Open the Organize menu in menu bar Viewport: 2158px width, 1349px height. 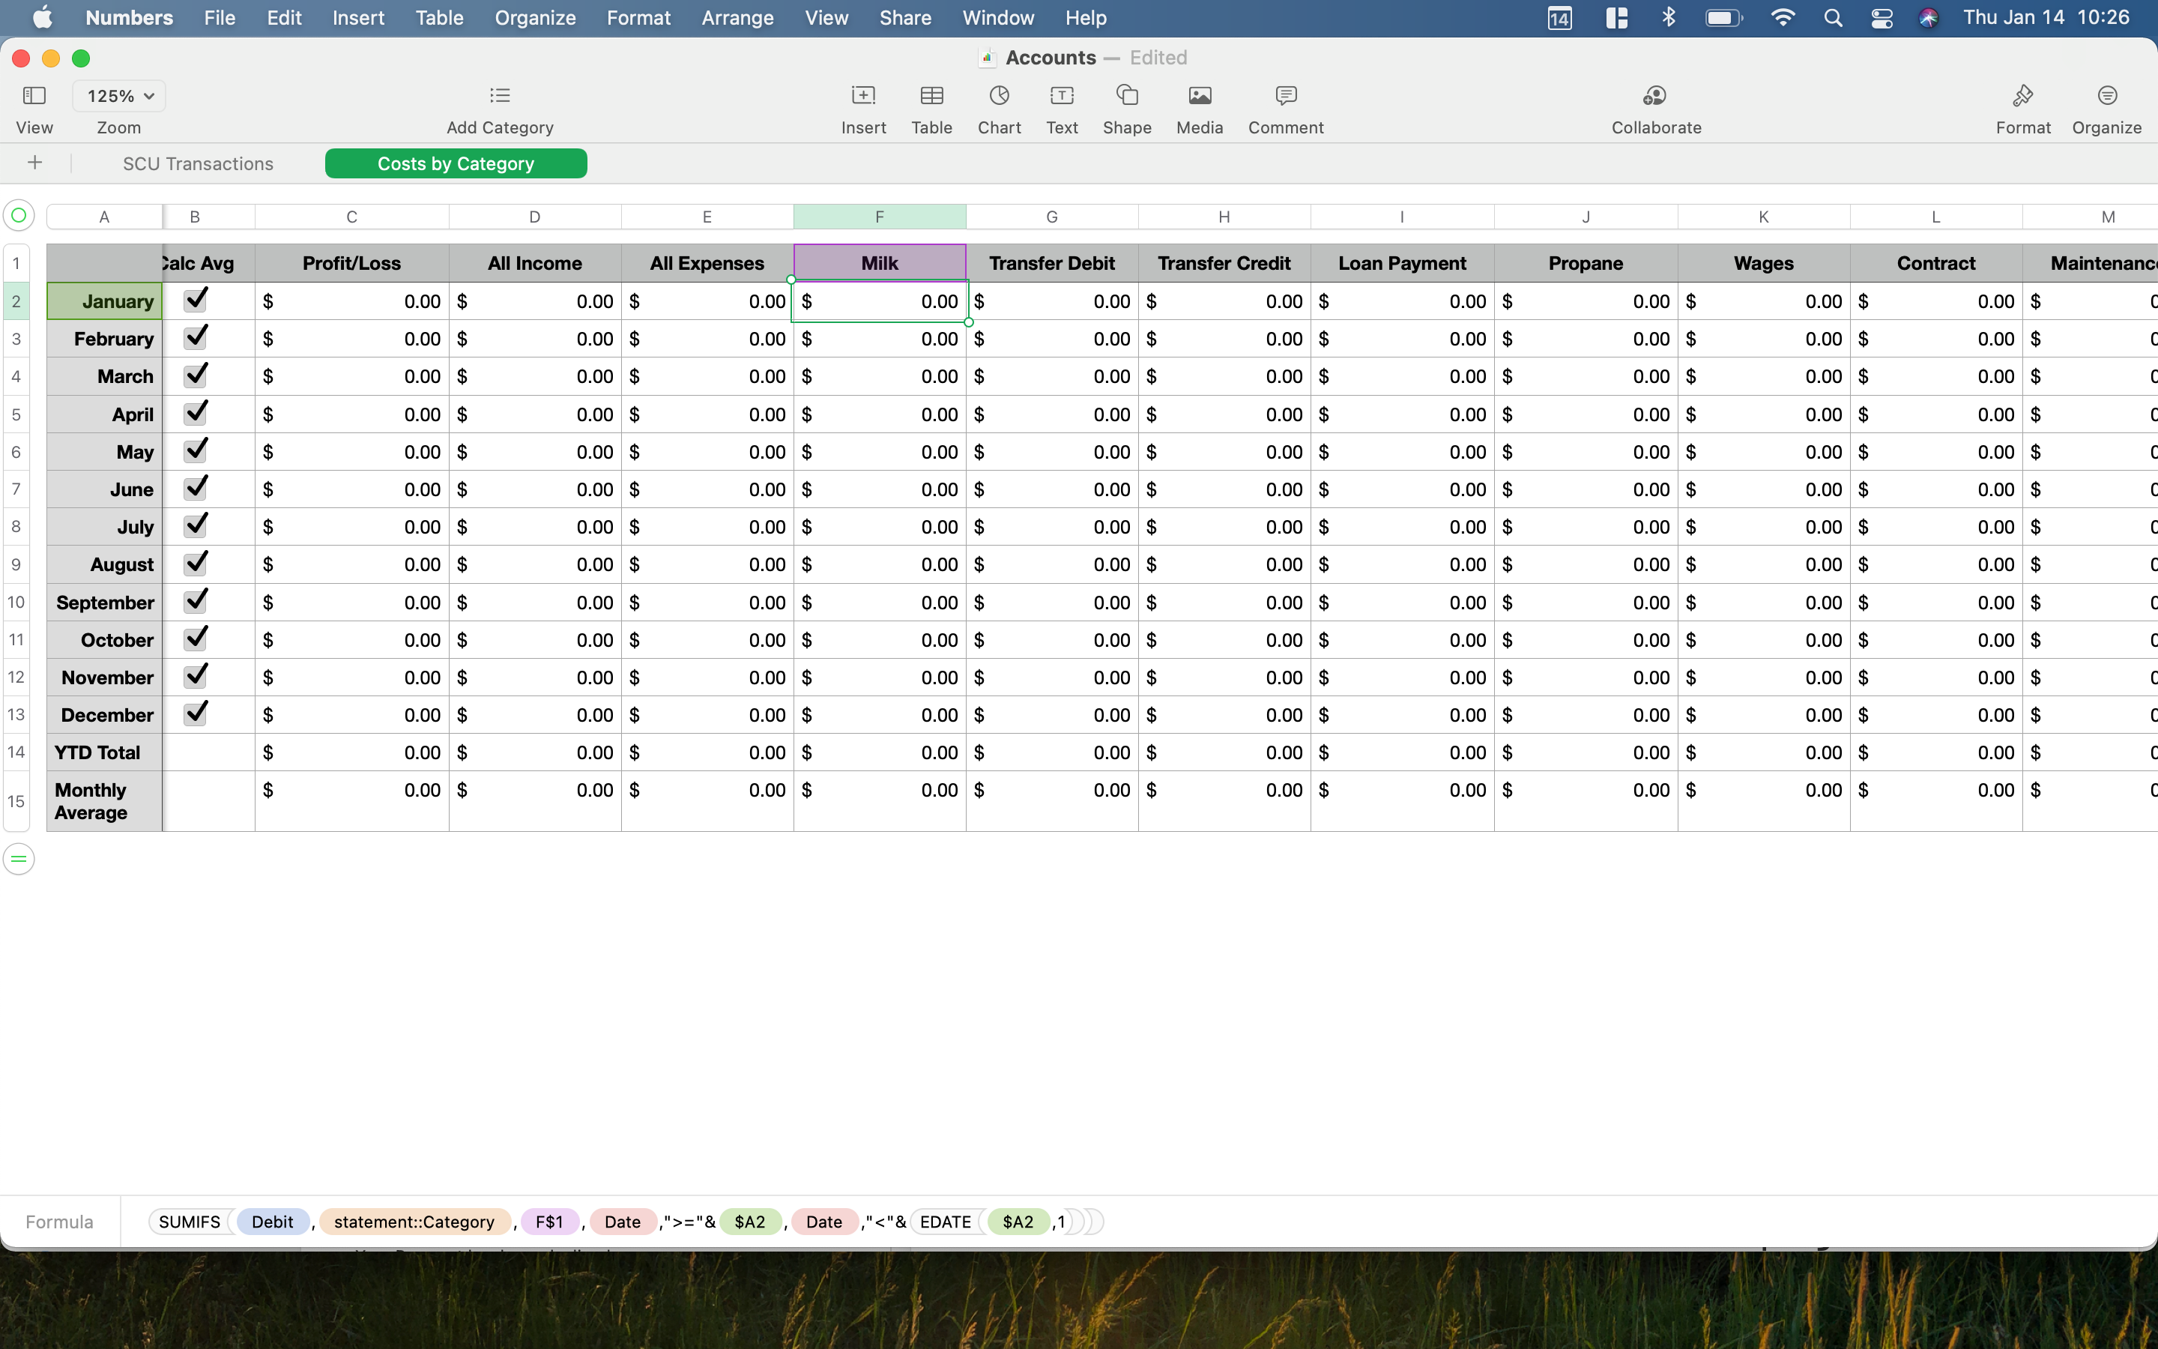pos(534,18)
